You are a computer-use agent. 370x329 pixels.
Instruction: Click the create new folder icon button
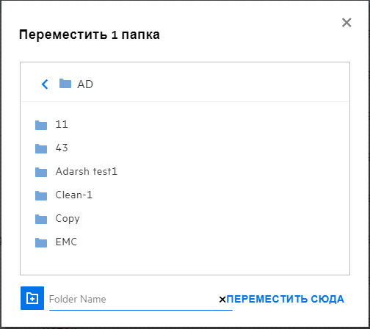pos(32,298)
